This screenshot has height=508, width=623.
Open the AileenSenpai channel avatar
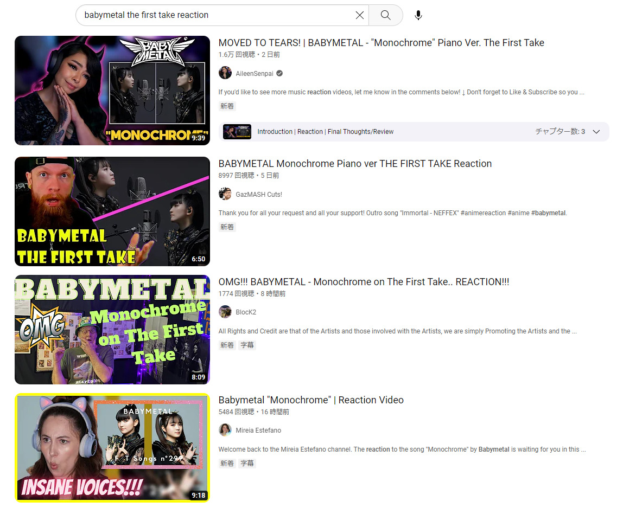(x=225, y=73)
